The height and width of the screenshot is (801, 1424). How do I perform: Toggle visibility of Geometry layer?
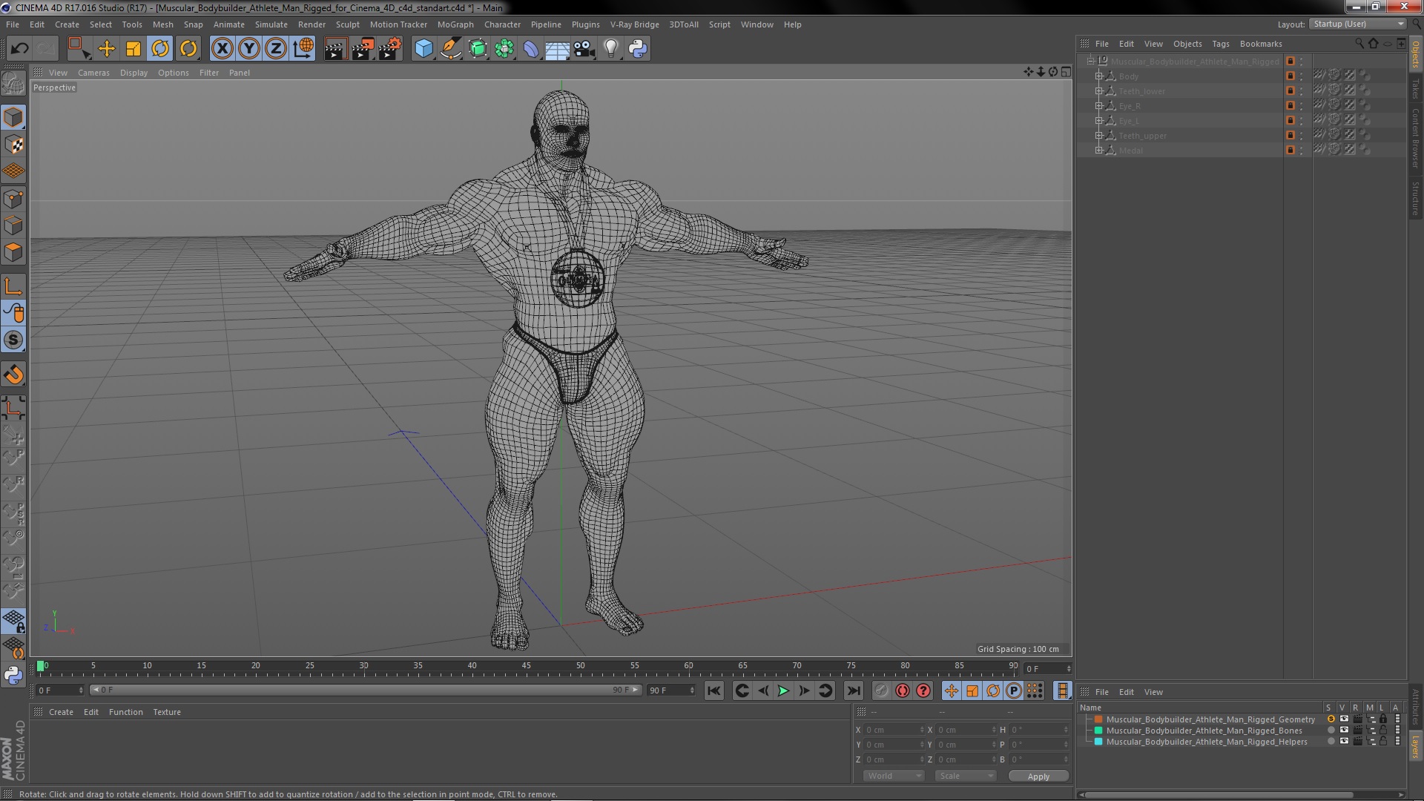(1344, 719)
